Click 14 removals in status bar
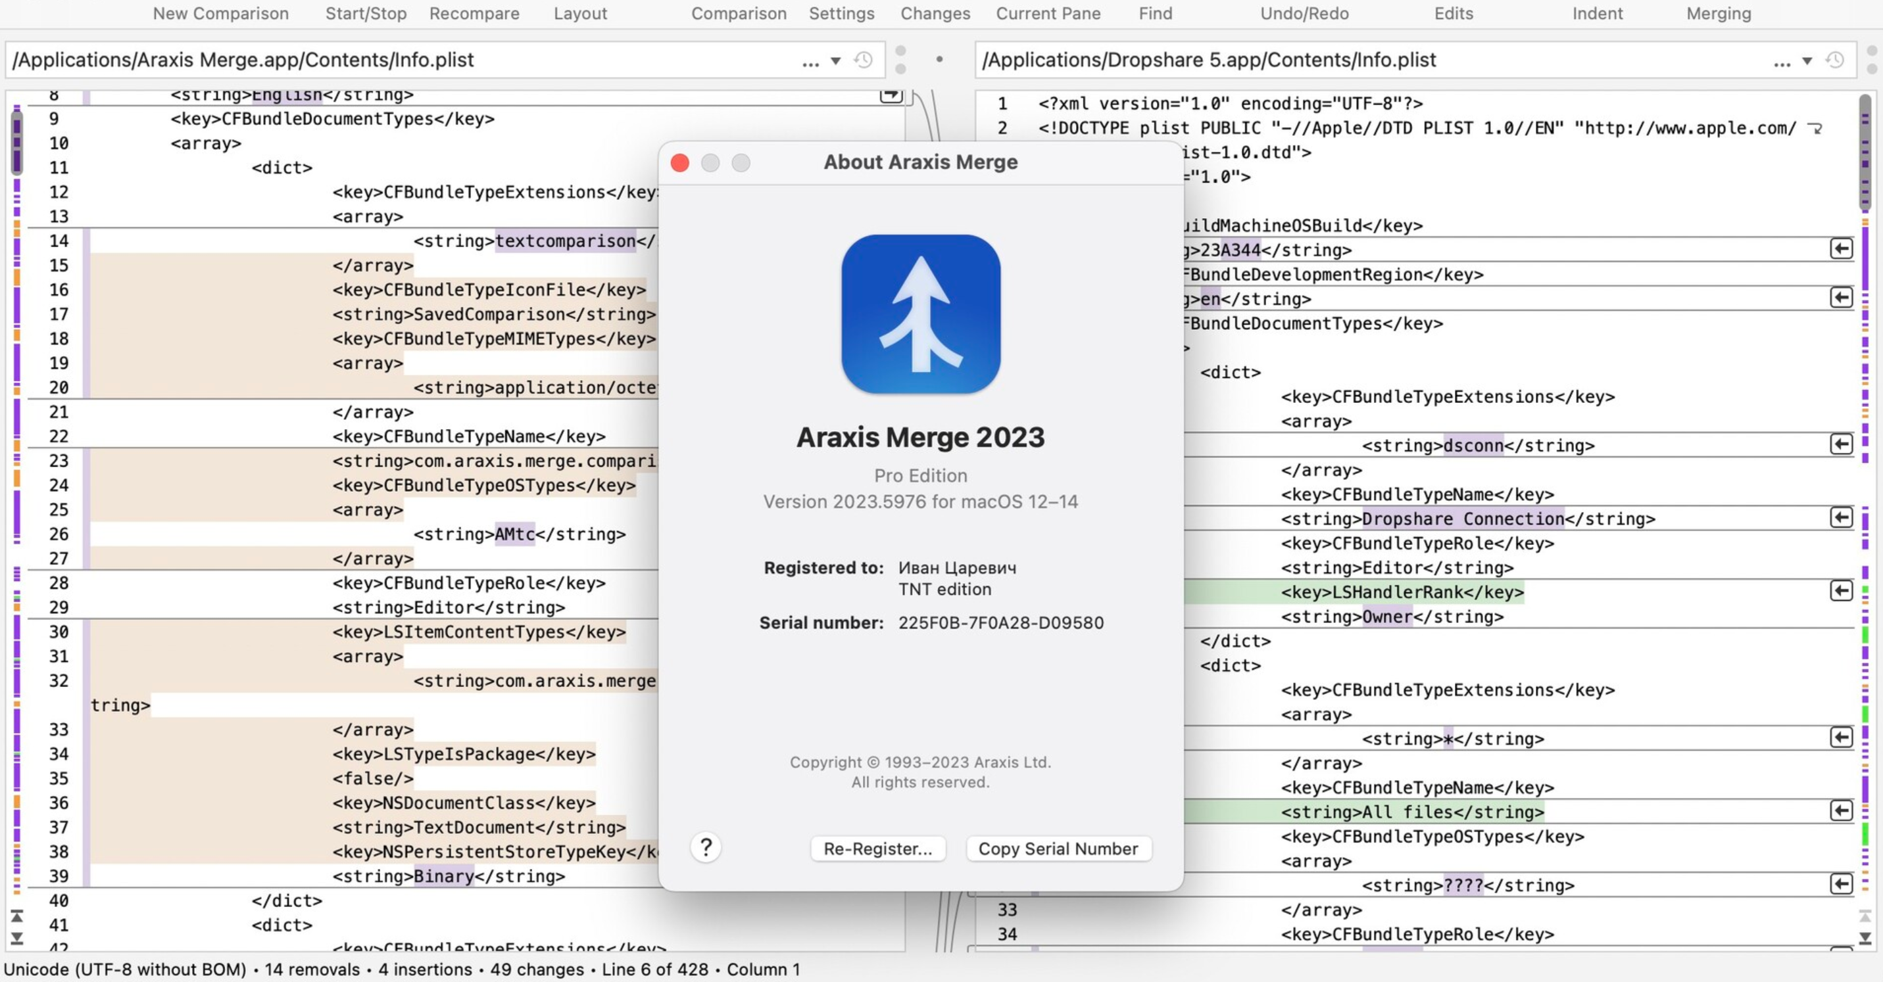Image resolution: width=1883 pixels, height=982 pixels. pos(312,969)
